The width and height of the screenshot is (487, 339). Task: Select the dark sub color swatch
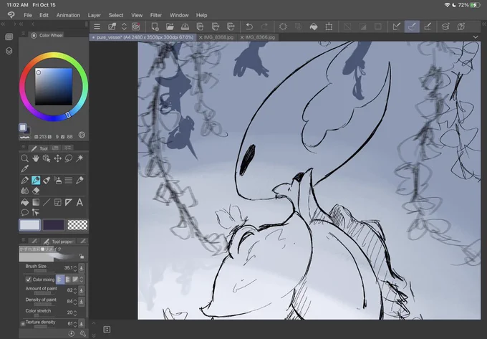pyautogui.click(x=54, y=224)
